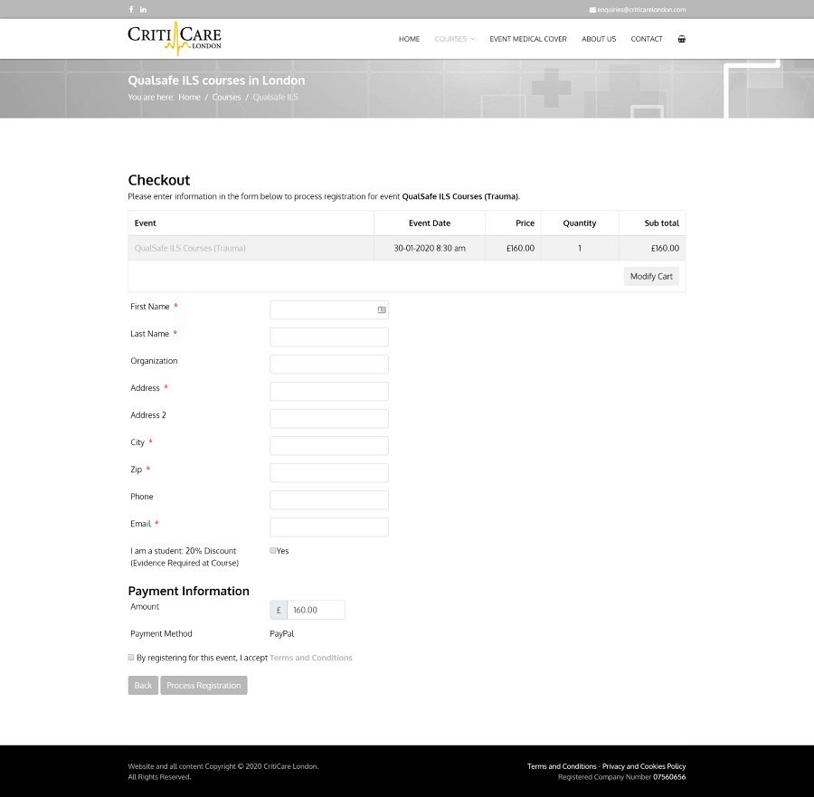Open the Facebook icon link
This screenshot has width=814, height=797.
point(131,9)
